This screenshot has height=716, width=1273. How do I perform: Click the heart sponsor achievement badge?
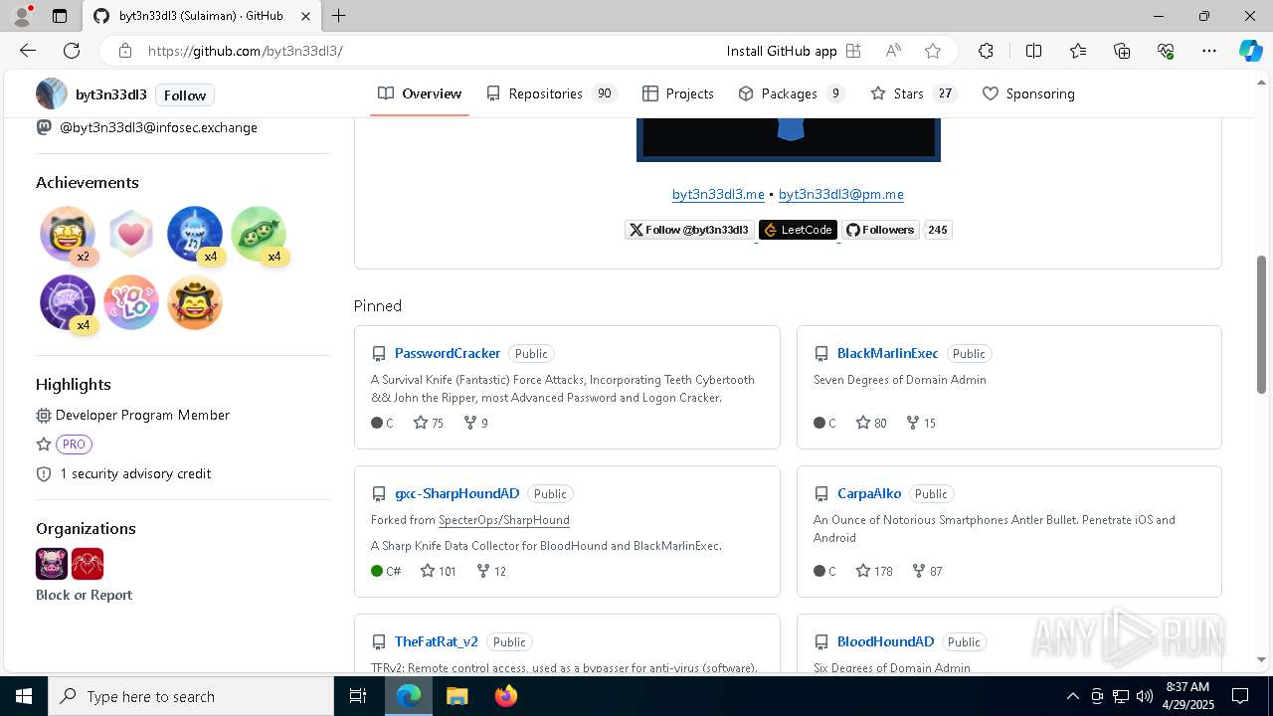131,234
